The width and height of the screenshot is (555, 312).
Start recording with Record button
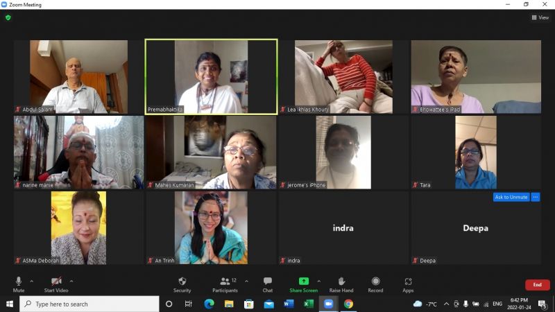click(x=375, y=284)
